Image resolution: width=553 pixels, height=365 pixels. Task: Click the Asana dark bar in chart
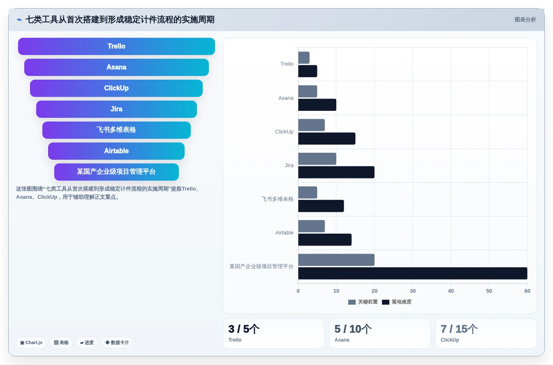click(317, 105)
